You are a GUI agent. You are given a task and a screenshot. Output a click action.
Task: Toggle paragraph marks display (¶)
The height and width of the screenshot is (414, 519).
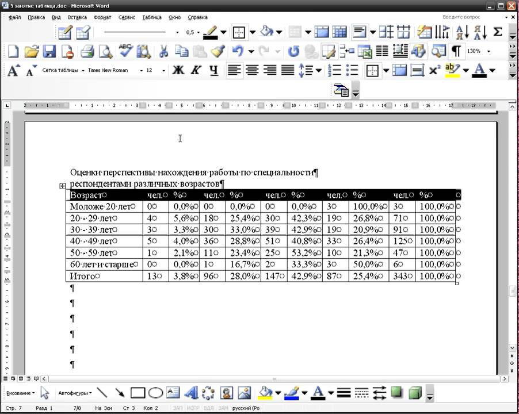coord(456,52)
